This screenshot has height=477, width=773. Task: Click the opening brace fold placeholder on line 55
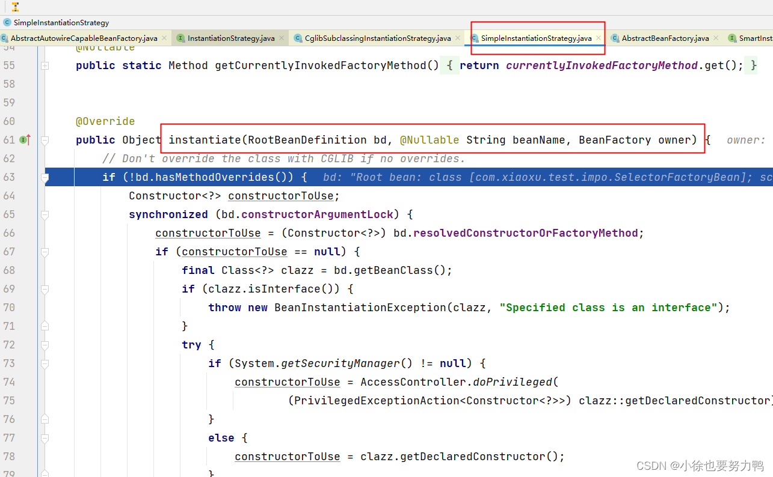pyautogui.click(x=449, y=65)
